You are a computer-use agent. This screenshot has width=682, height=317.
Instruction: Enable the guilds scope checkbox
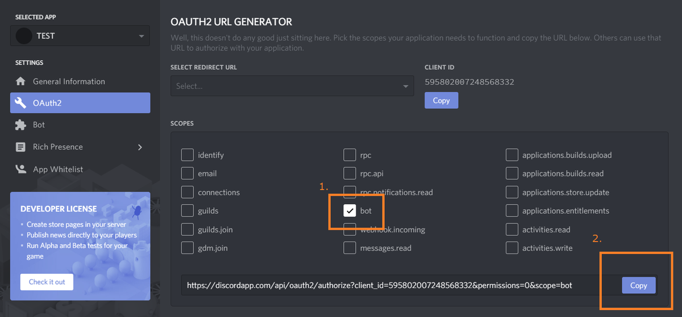[x=188, y=210]
